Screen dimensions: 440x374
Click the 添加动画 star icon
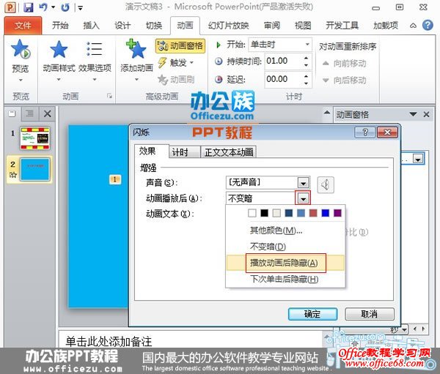(x=136, y=49)
